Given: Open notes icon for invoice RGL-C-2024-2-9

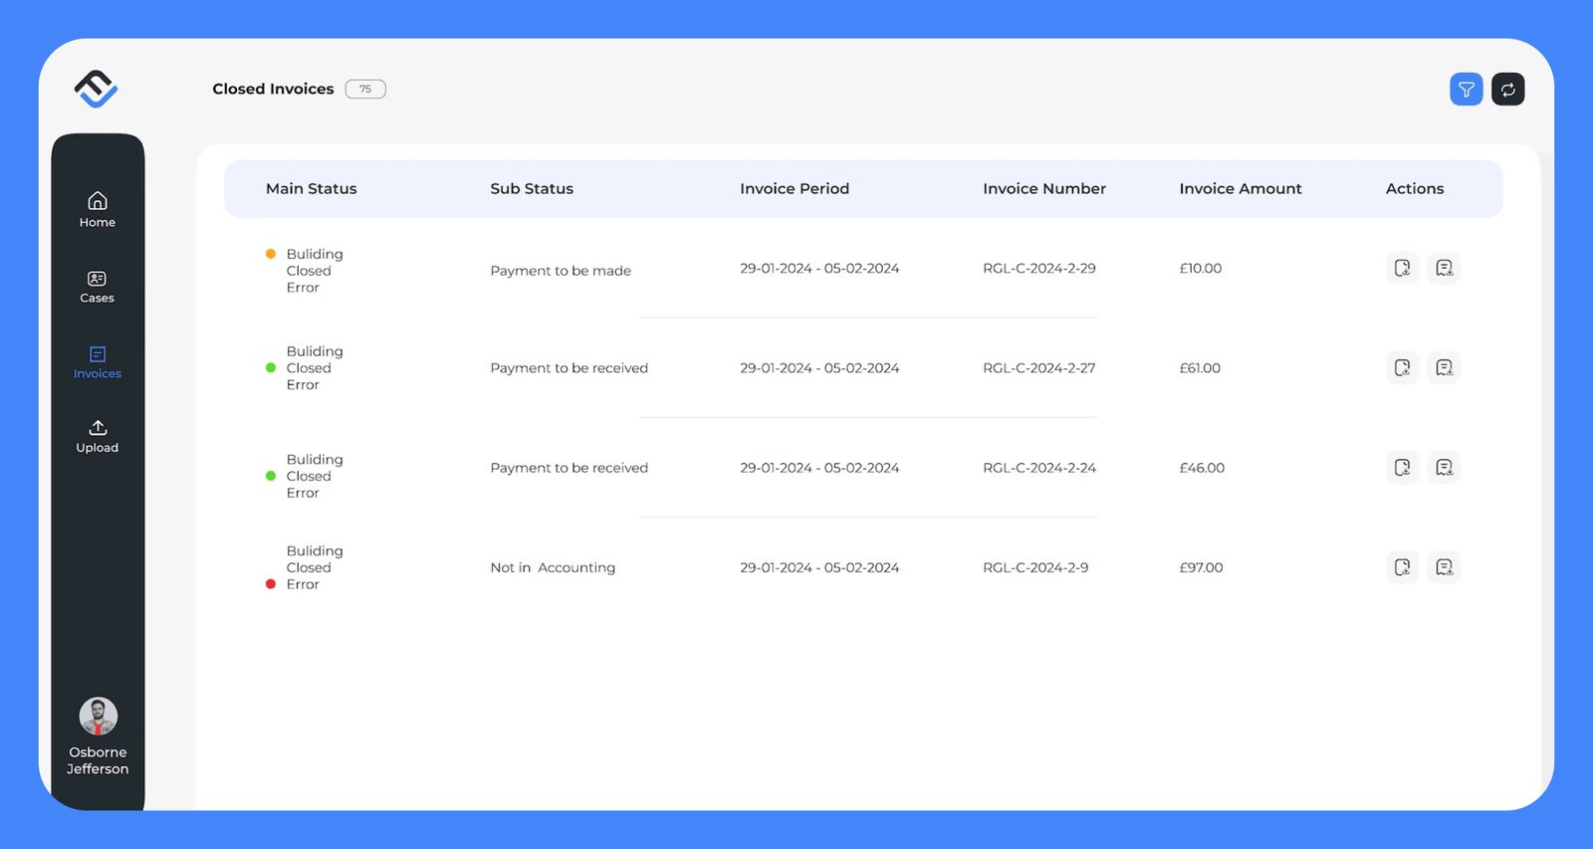Looking at the screenshot, I should click(1444, 567).
